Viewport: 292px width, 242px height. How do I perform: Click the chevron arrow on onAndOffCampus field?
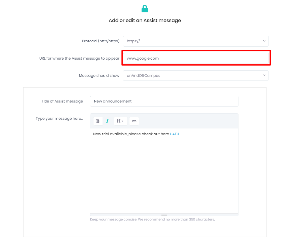click(x=264, y=75)
